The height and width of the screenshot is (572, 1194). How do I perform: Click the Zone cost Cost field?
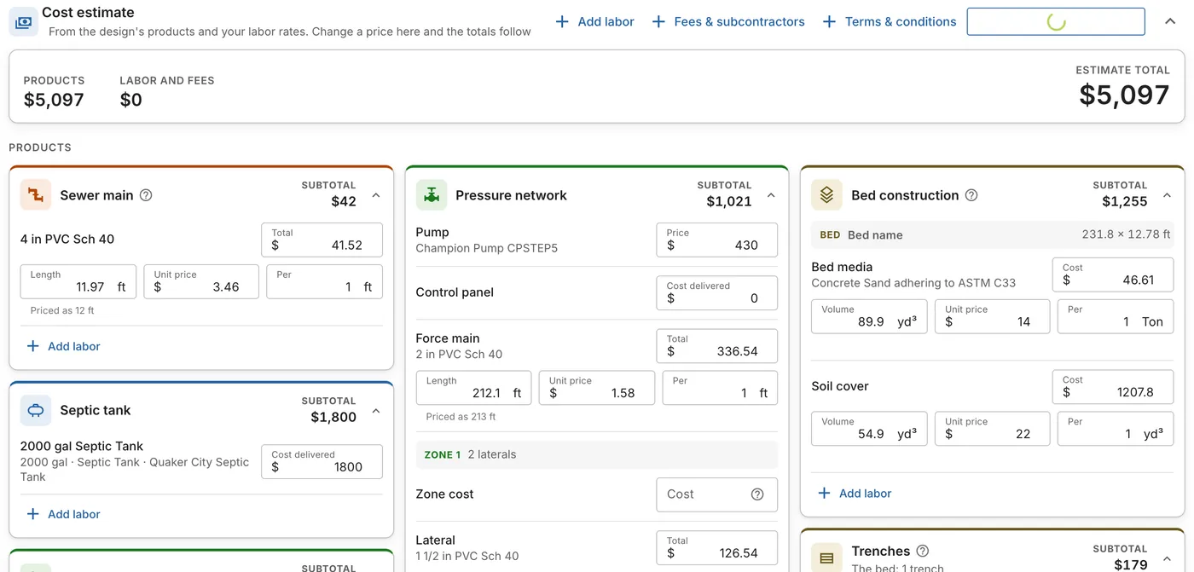[716, 494]
